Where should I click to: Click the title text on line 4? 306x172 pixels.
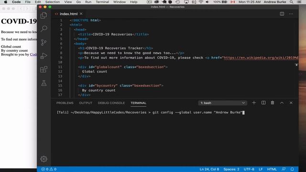point(112,34)
